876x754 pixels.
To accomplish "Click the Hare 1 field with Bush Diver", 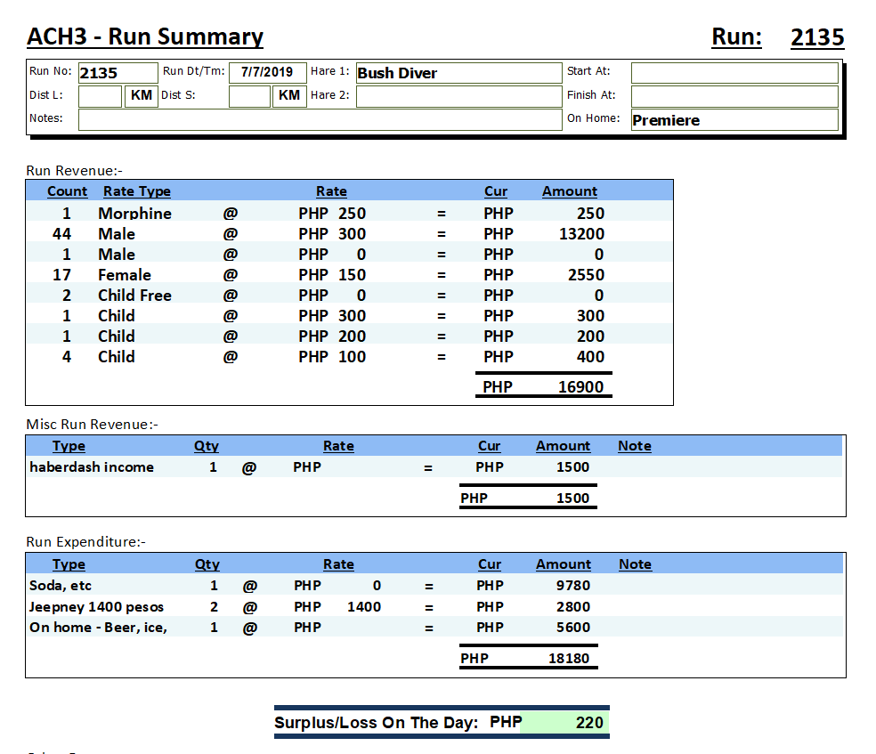I will point(458,73).
